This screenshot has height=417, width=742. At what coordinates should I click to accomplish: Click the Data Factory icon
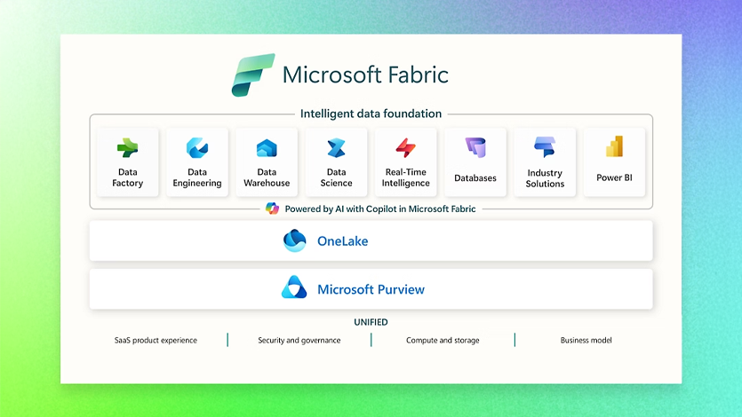pyautogui.click(x=127, y=148)
